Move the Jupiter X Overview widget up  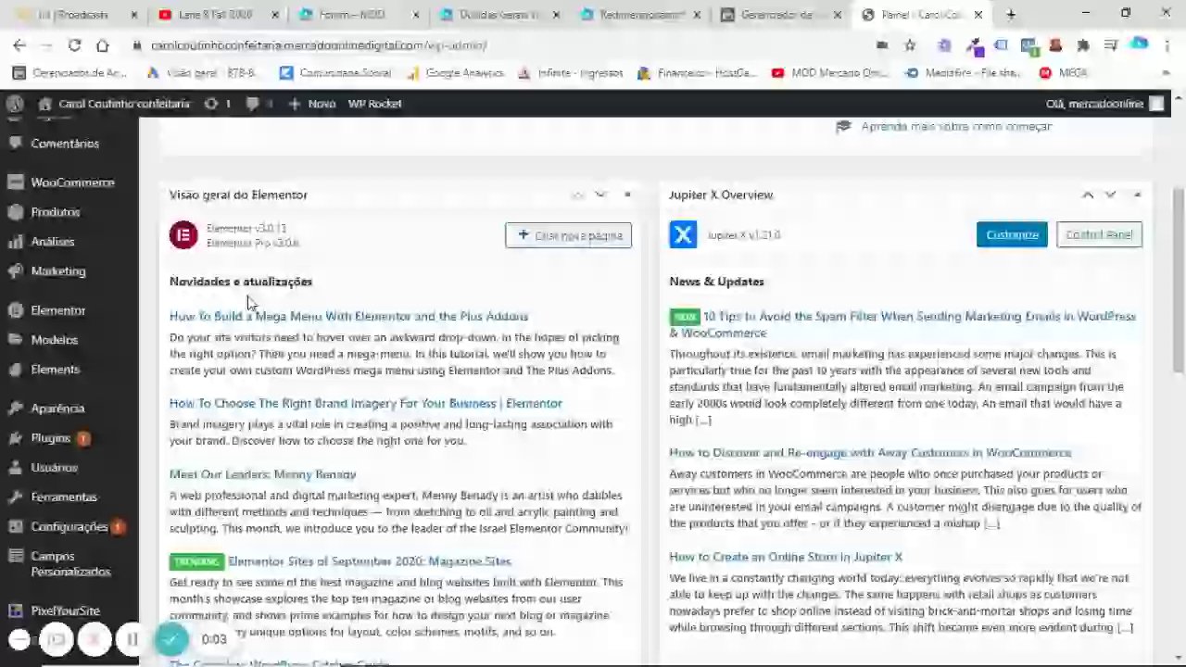[x=1088, y=195]
